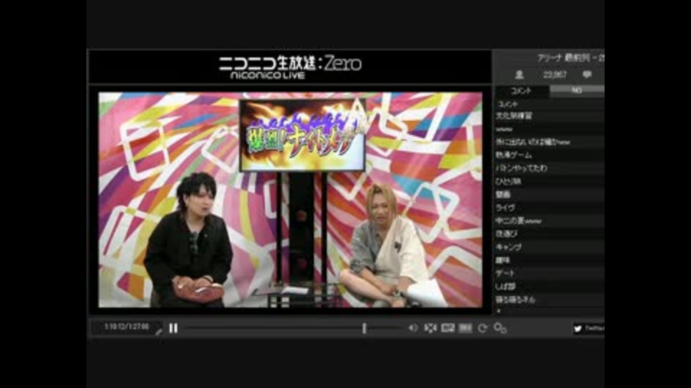Click the small arrow below the comment list

[499, 311]
